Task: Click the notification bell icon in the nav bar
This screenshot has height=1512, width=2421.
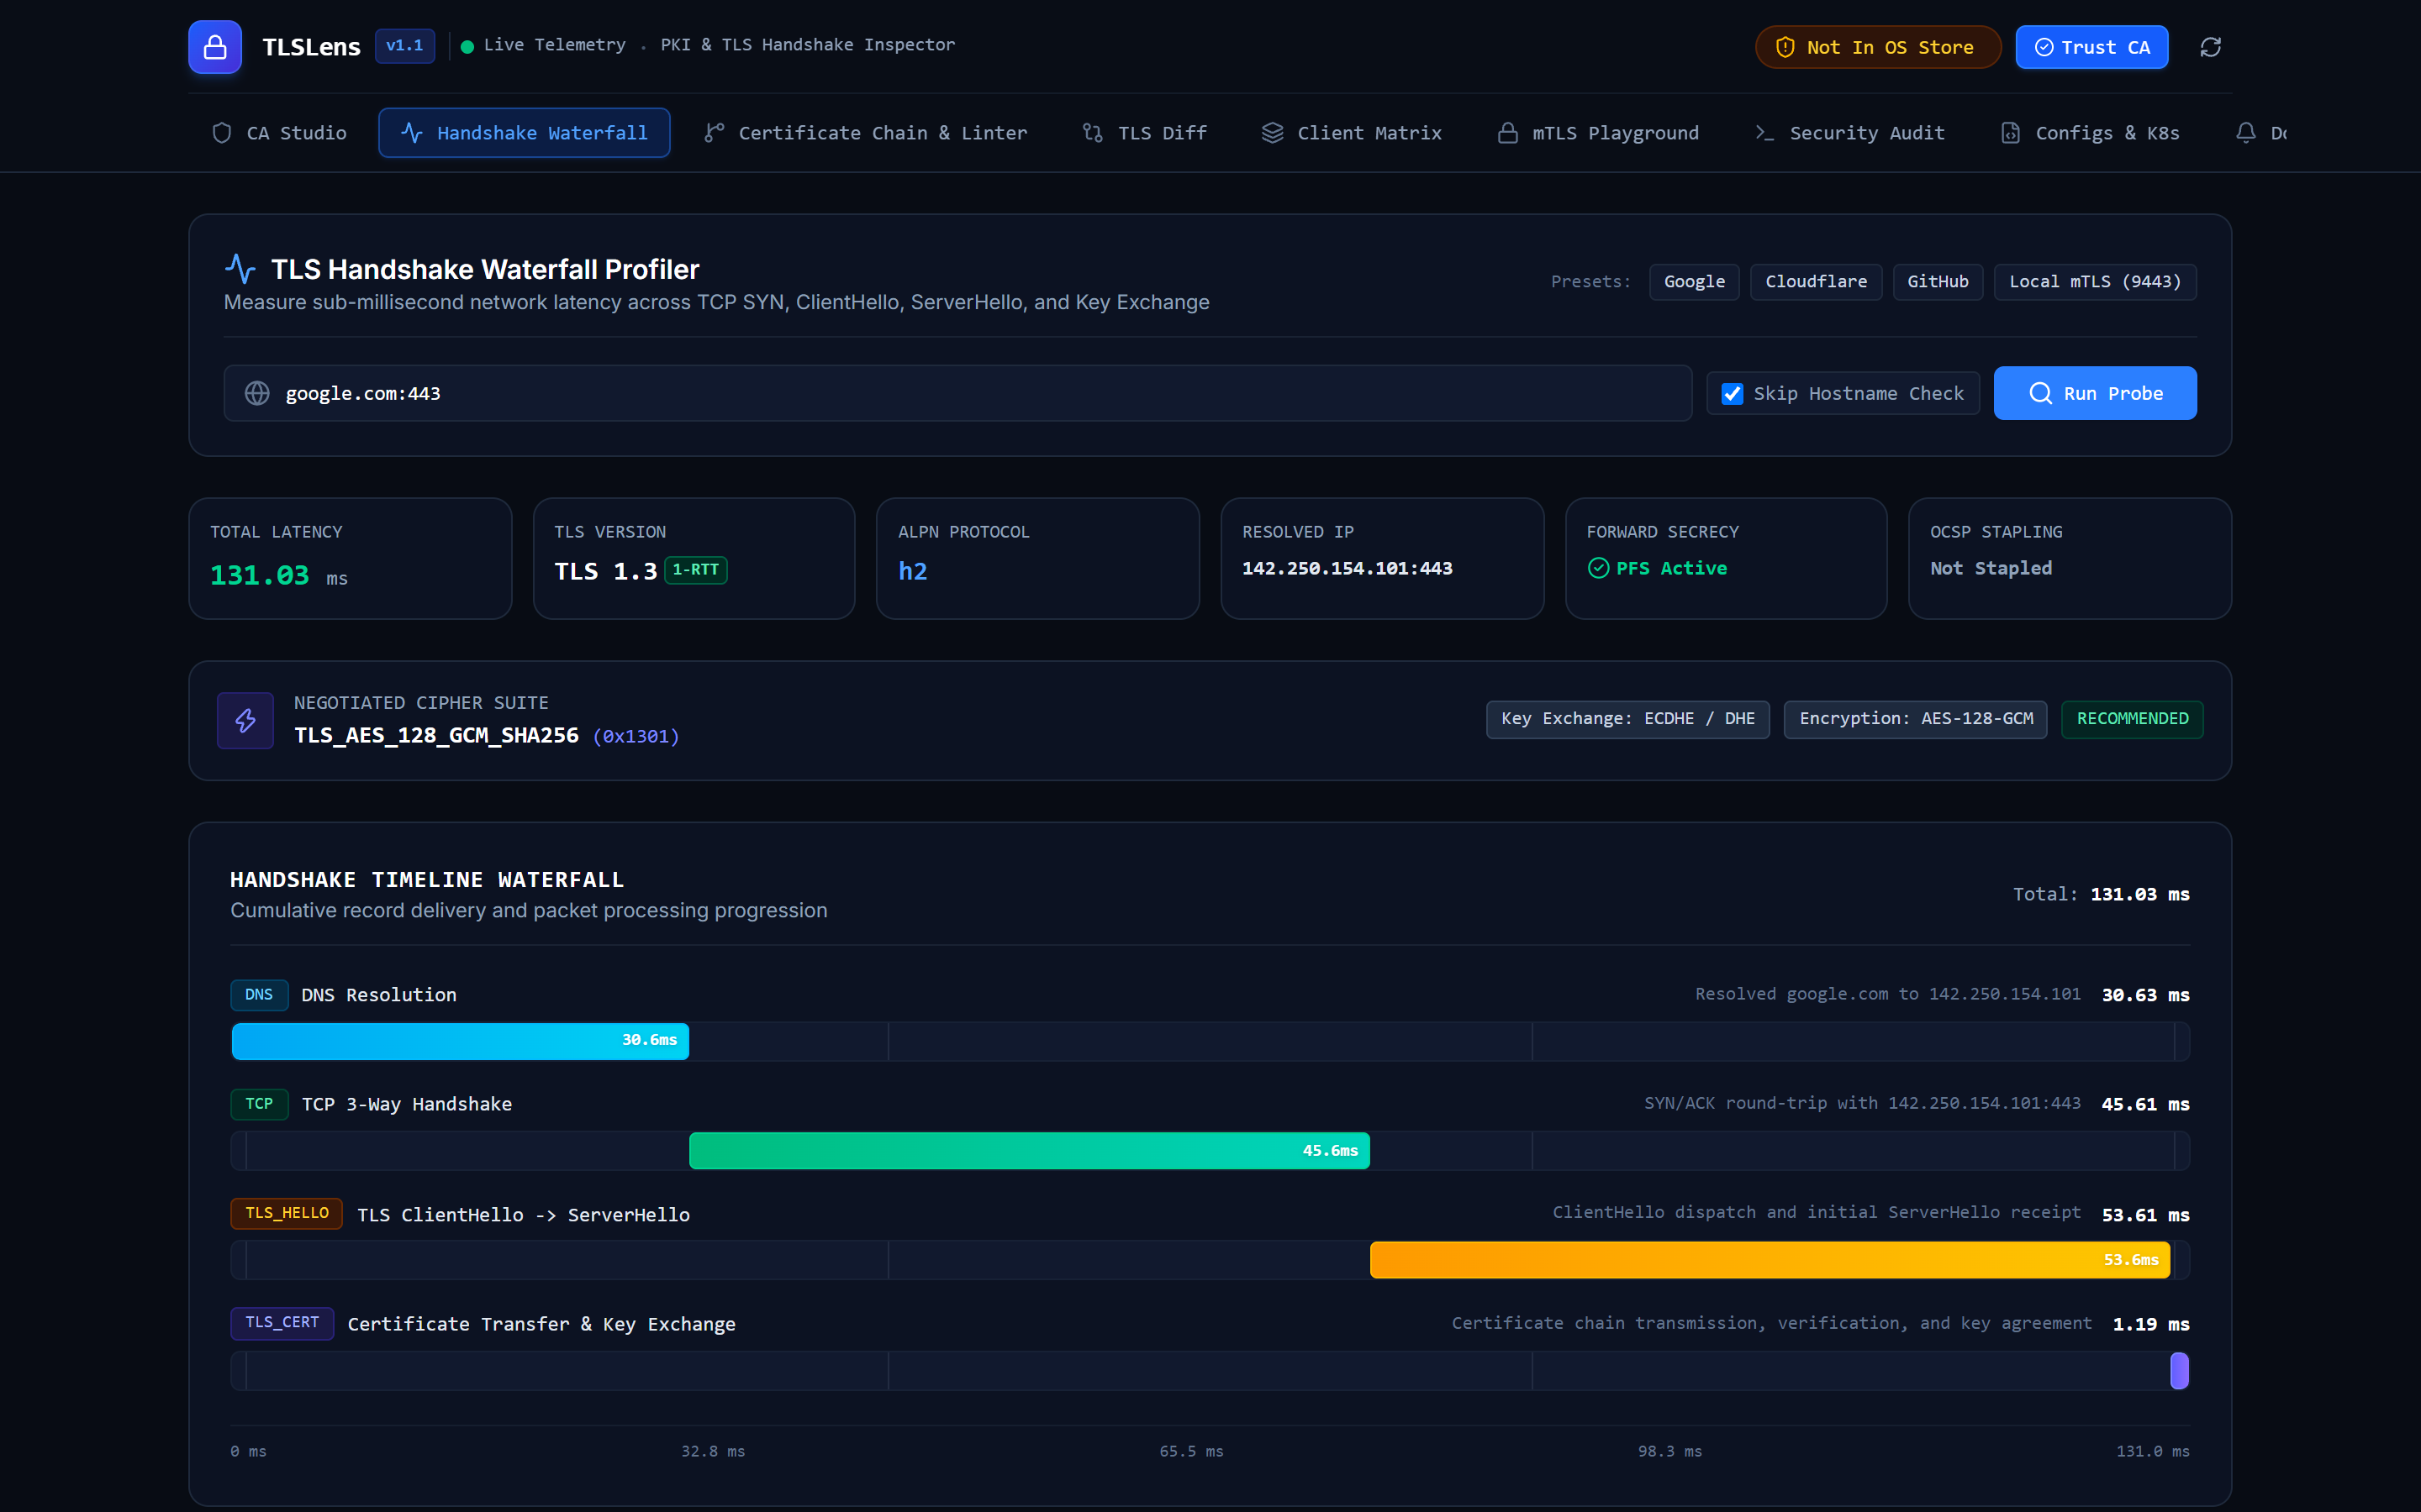Action: (2246, 133)
